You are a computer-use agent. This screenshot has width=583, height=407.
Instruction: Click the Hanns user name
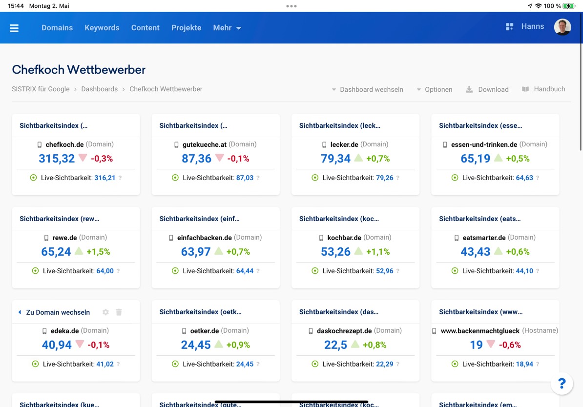(532, 26)
